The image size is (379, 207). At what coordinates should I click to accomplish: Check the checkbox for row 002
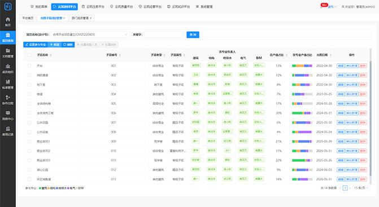(x=29, y=75)
